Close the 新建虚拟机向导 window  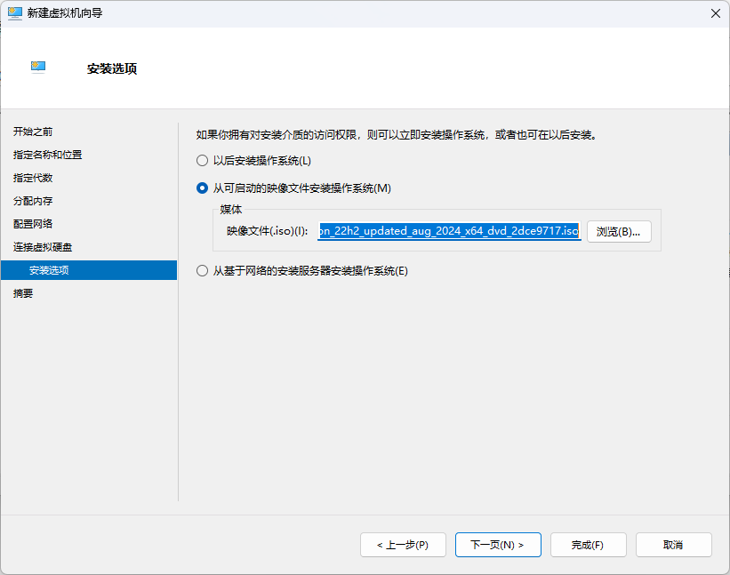click(715, 12)
